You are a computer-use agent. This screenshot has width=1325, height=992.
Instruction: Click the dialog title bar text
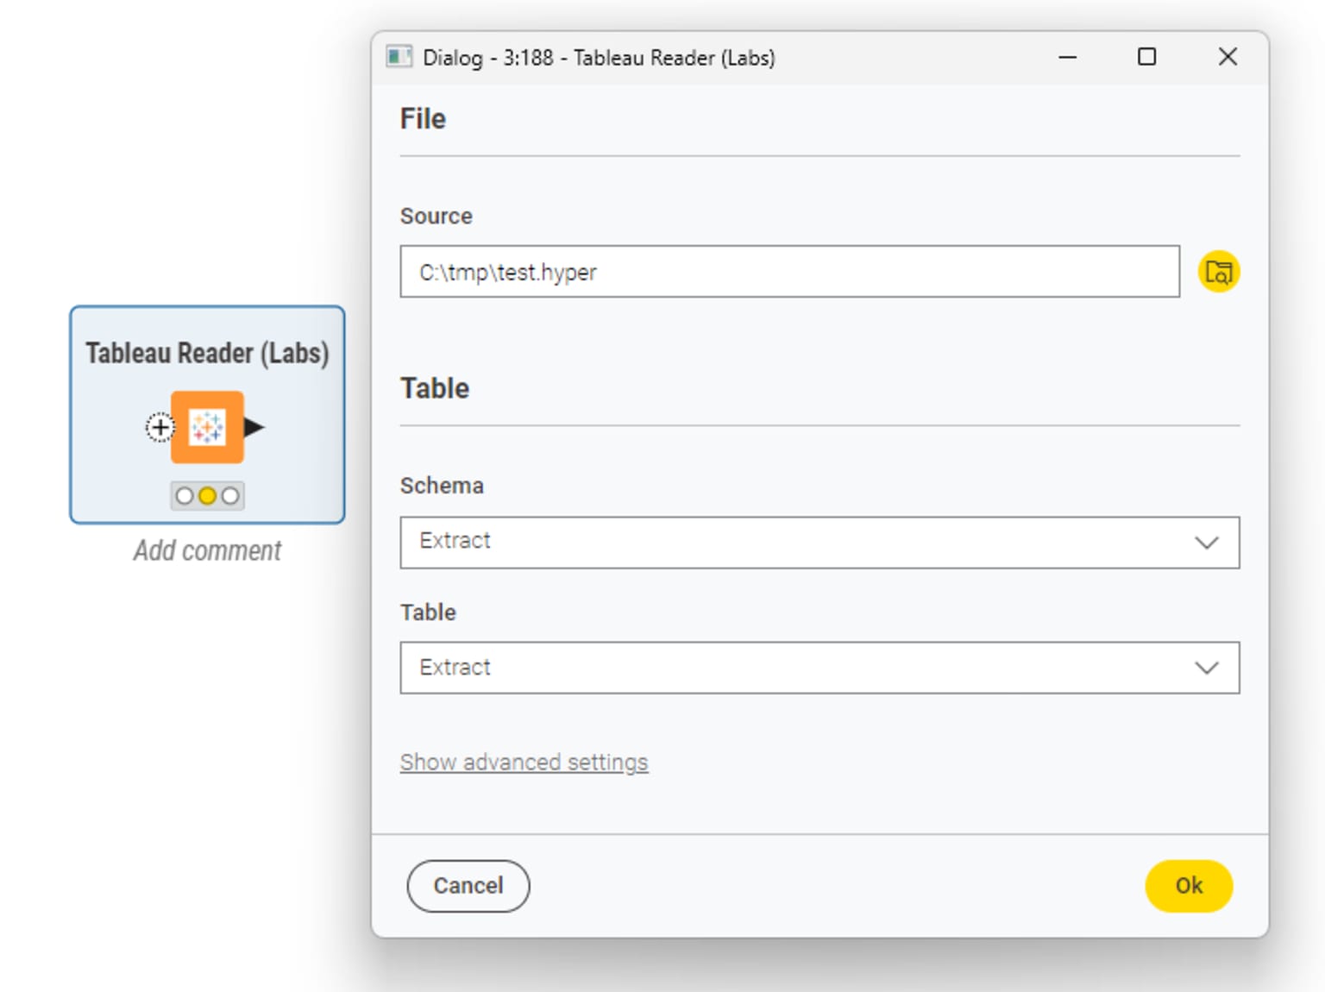click(599, 58)
